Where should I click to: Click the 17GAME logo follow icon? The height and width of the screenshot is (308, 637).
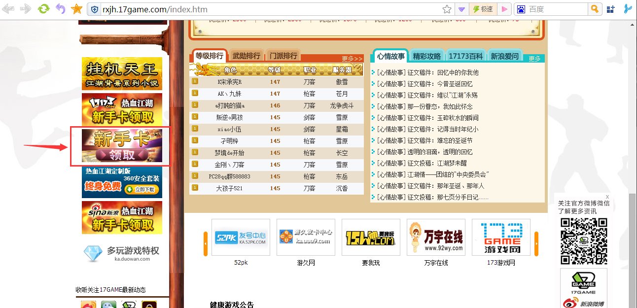(x=129, y=305)
